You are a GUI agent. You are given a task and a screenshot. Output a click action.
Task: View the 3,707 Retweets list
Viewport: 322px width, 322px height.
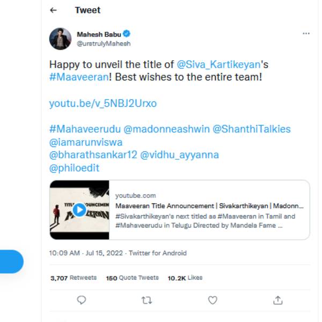tap(74, 277)
